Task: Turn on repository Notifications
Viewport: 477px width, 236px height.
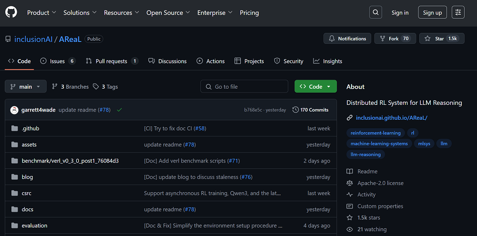Action: [x=347, y=39]
